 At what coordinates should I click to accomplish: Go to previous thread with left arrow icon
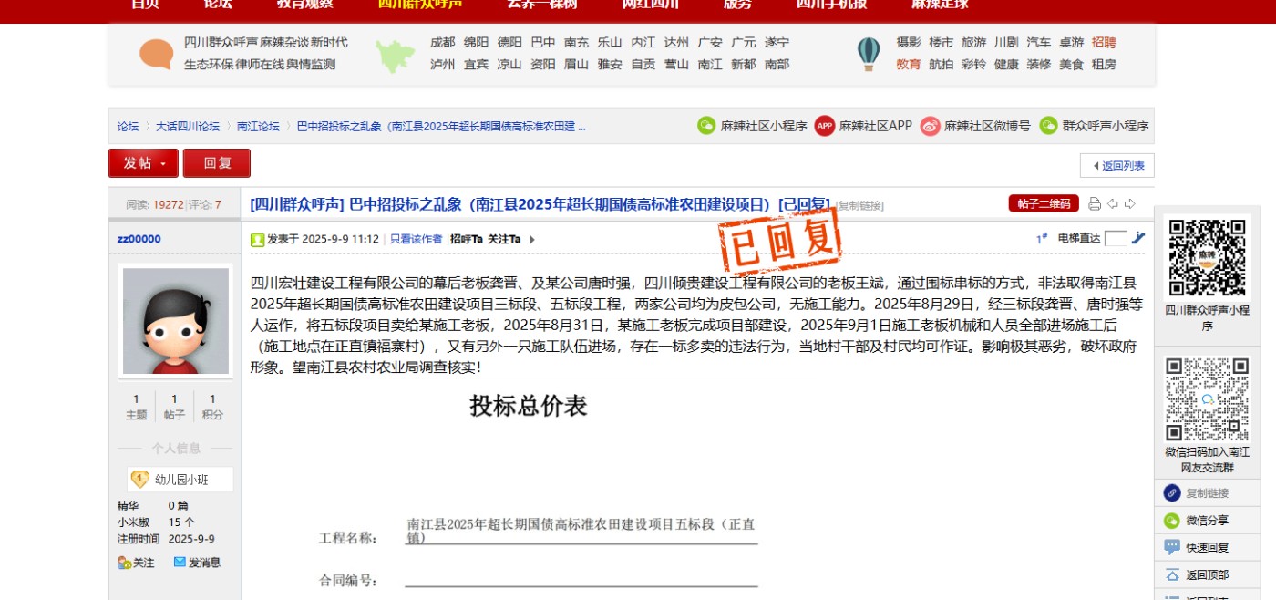1113,204
